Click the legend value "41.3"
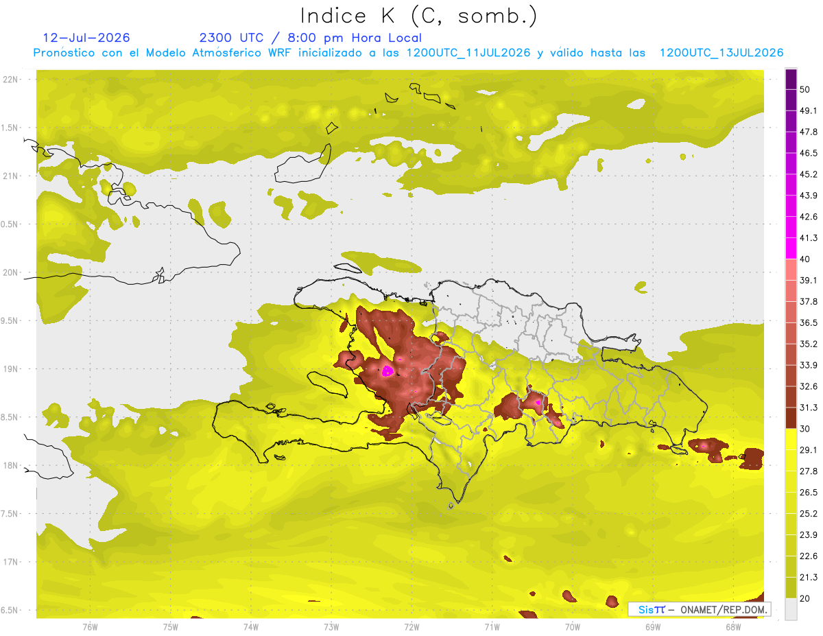823x636 pixels. pos(809,238)
